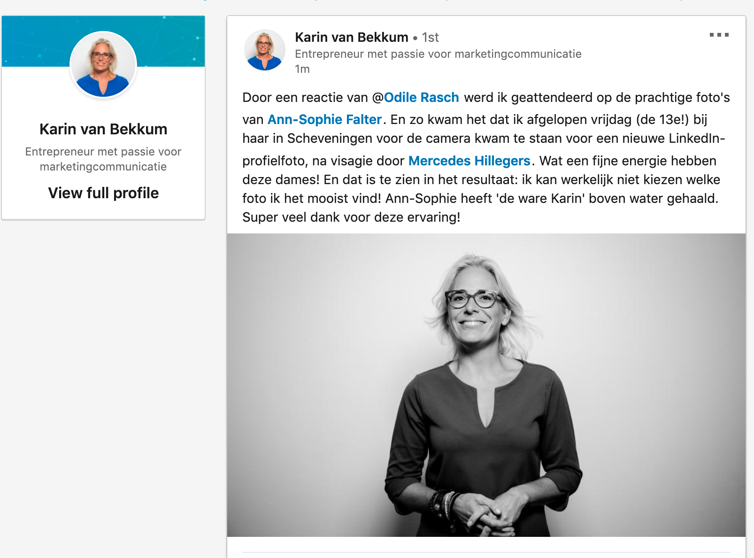Click the 1m post timestamp

tap(302, 69)
